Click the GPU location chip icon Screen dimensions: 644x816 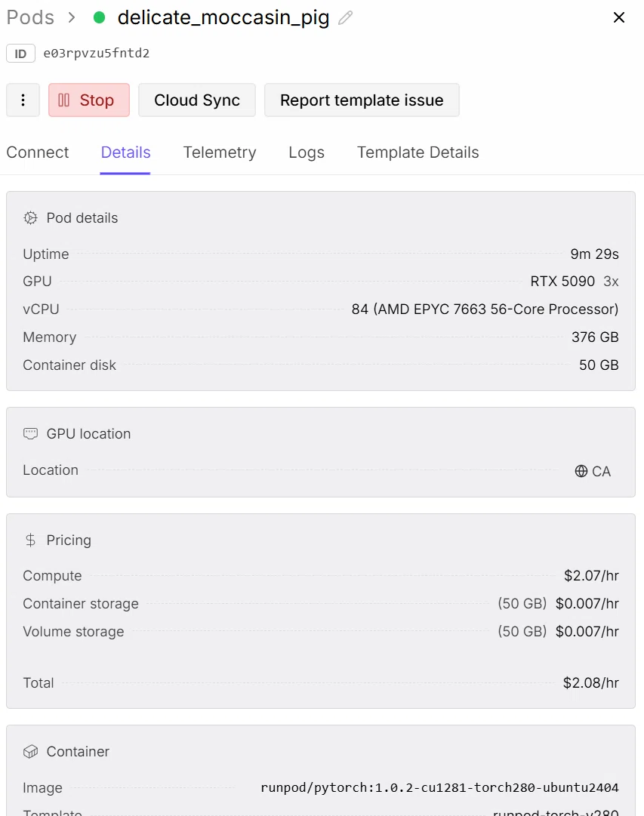(31, 433)
